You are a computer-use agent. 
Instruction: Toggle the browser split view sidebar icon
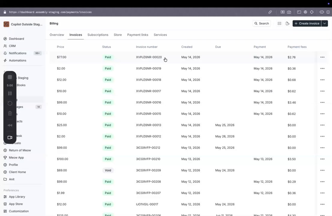(x=328, y=12)
